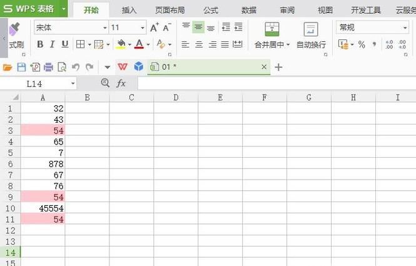Click the borders icon
416x266 pixels.
81,44
